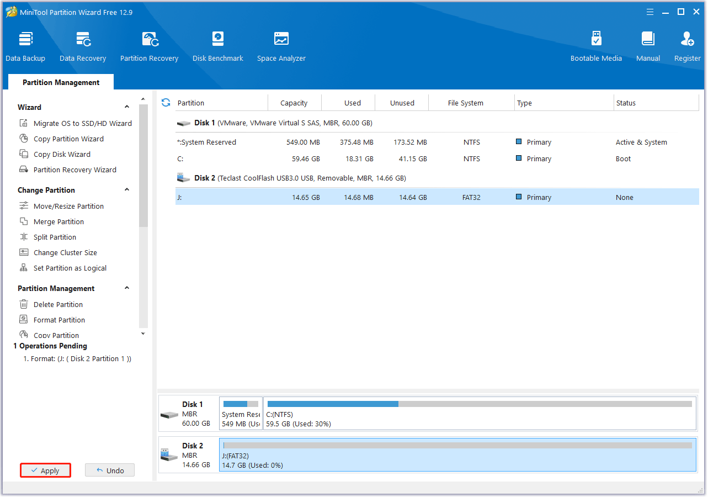708x497 pixels.
Task: Collapse the Wizard section
Action: click(127, 107)
